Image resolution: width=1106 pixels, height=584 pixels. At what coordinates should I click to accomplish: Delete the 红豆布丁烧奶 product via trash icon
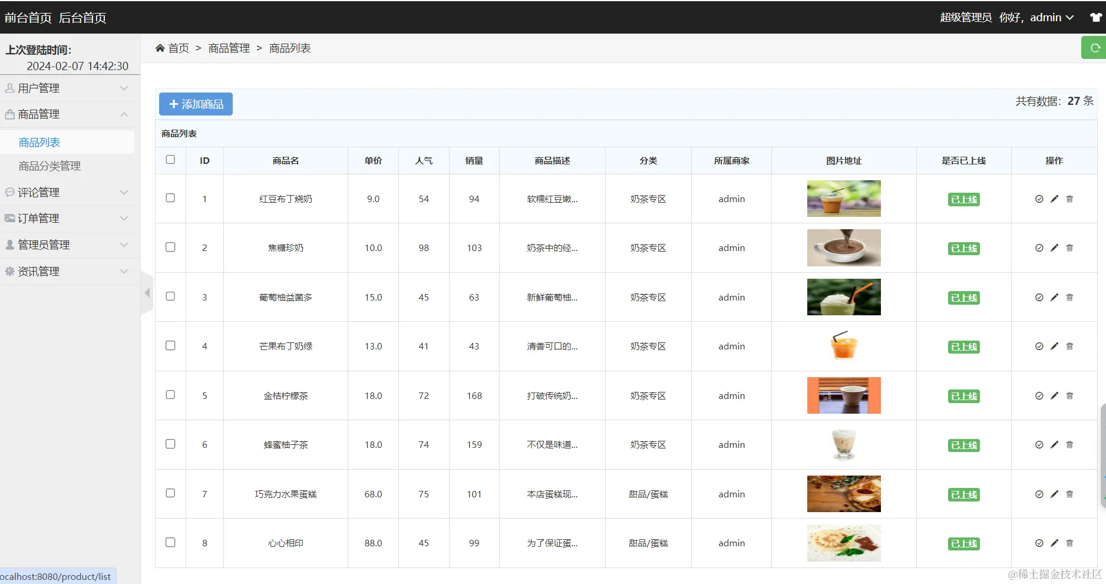[1069, 199]
